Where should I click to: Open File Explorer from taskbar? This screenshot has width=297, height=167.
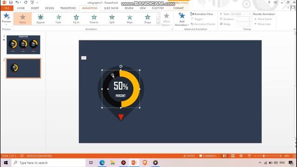(x=113, y=163)
